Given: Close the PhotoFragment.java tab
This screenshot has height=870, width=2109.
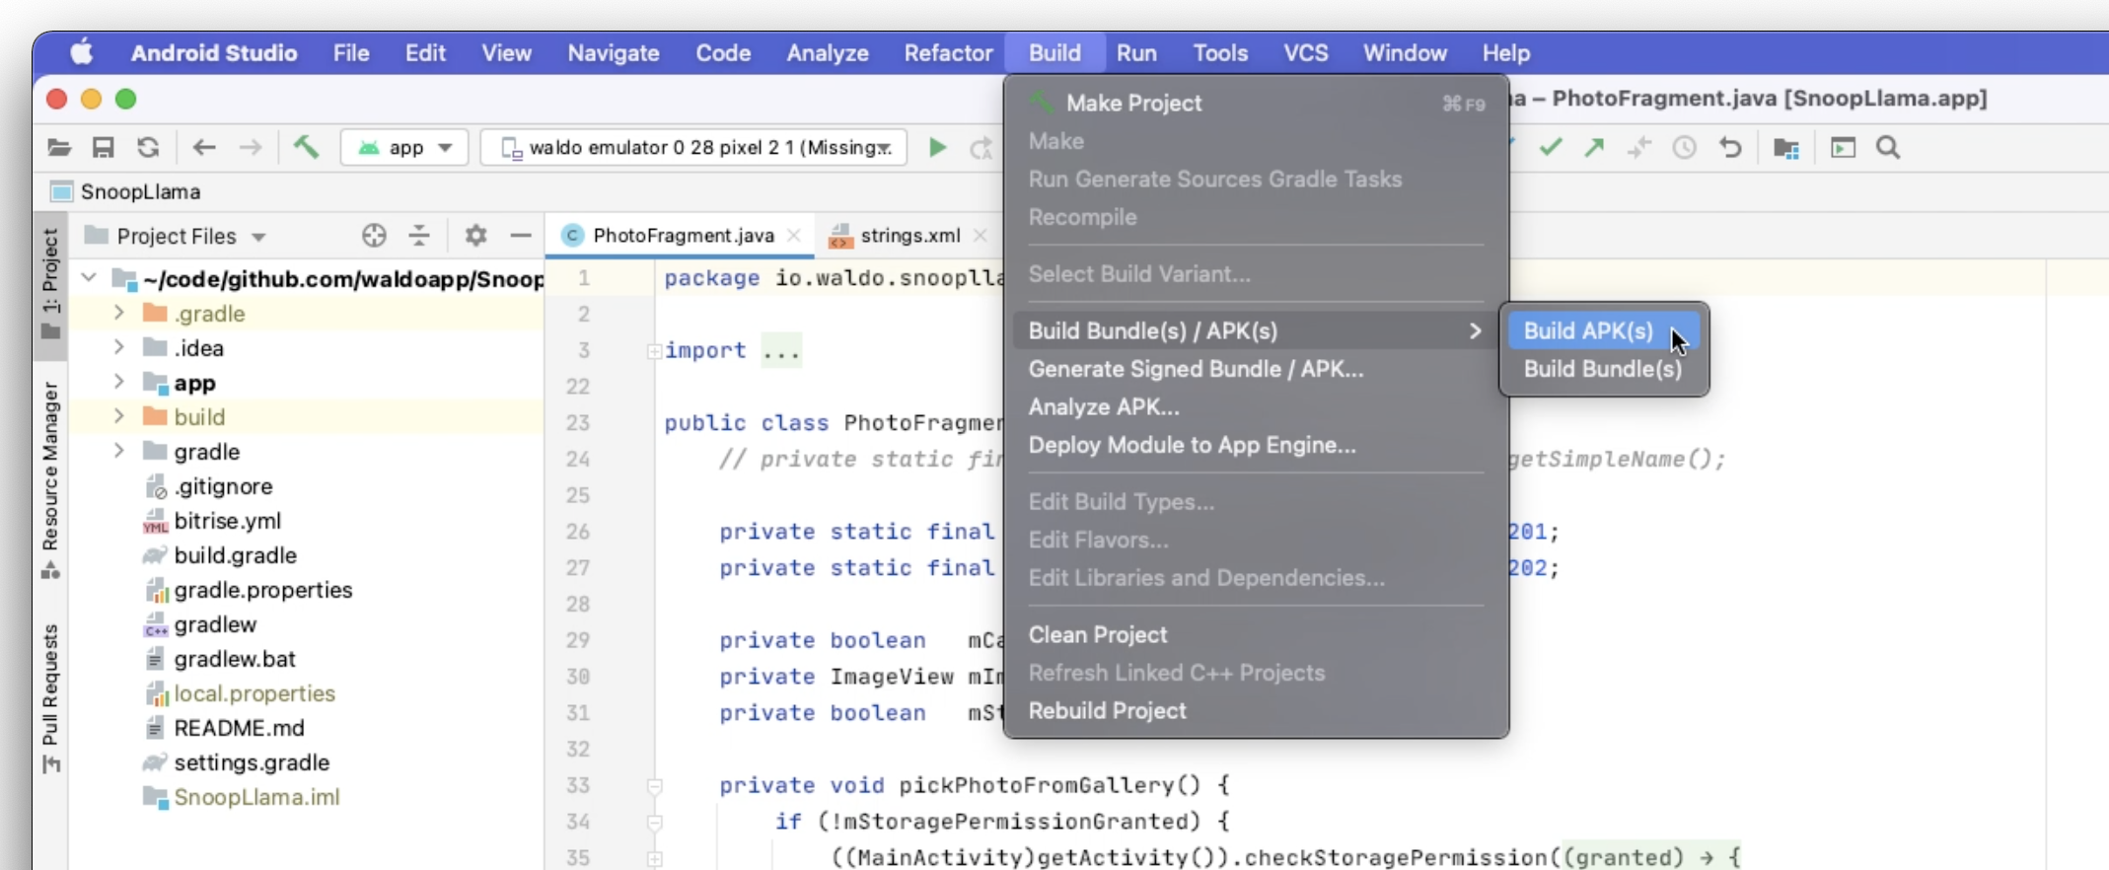Looking at the screenshot, I should coord(794,235).
